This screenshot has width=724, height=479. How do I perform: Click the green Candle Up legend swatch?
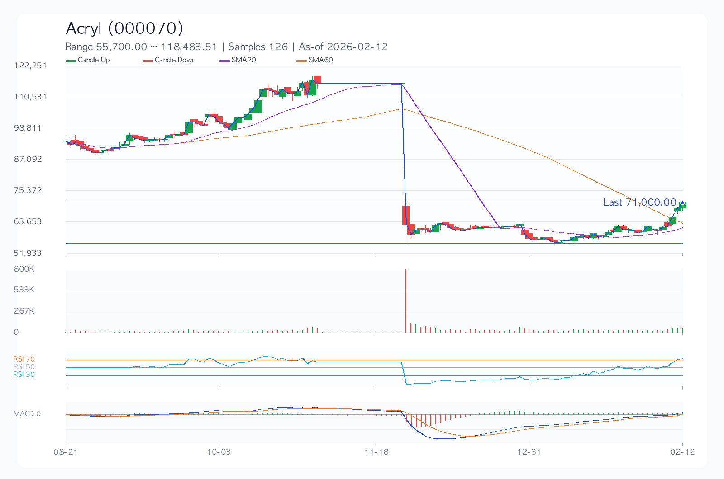[x=71, y=61]
